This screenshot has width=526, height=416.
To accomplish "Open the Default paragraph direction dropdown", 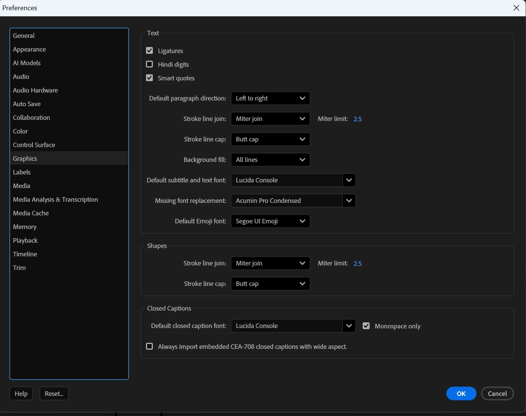I will pyautogui.click(x=270, y=98).
